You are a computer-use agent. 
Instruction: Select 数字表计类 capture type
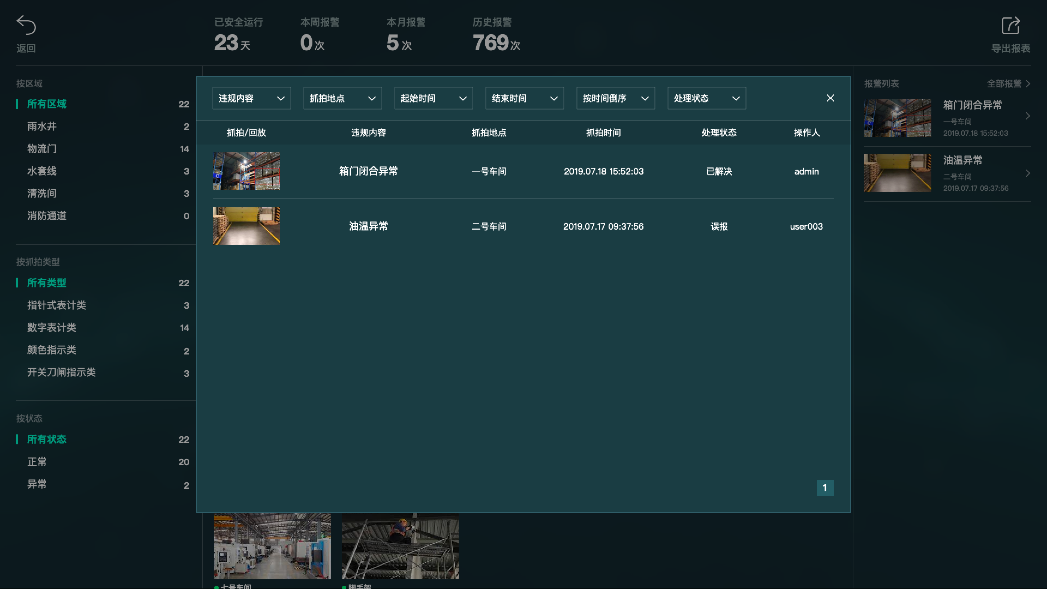coord(52,327)
